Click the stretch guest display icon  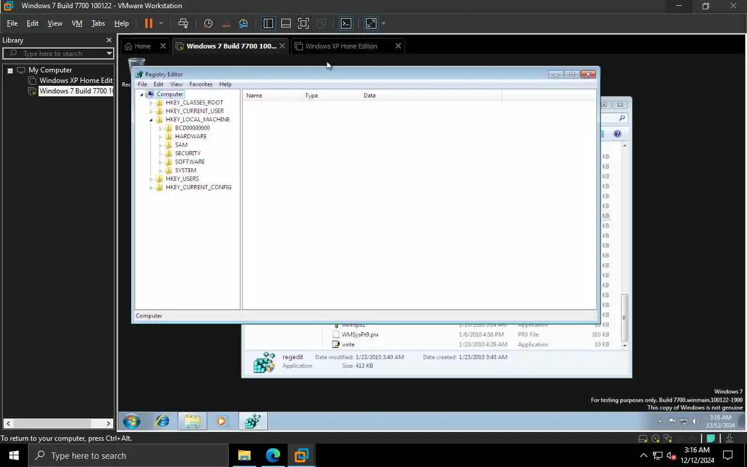coord(371,23)
